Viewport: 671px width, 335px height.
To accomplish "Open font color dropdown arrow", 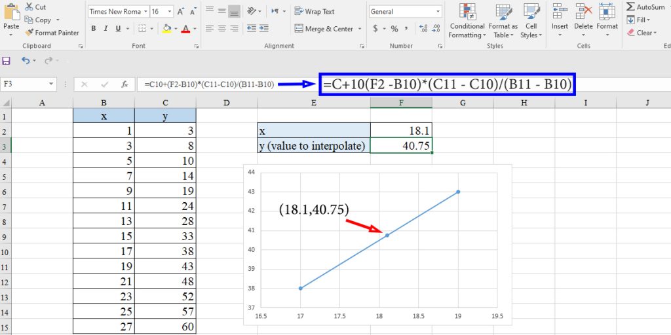I will tap(195, 29).
